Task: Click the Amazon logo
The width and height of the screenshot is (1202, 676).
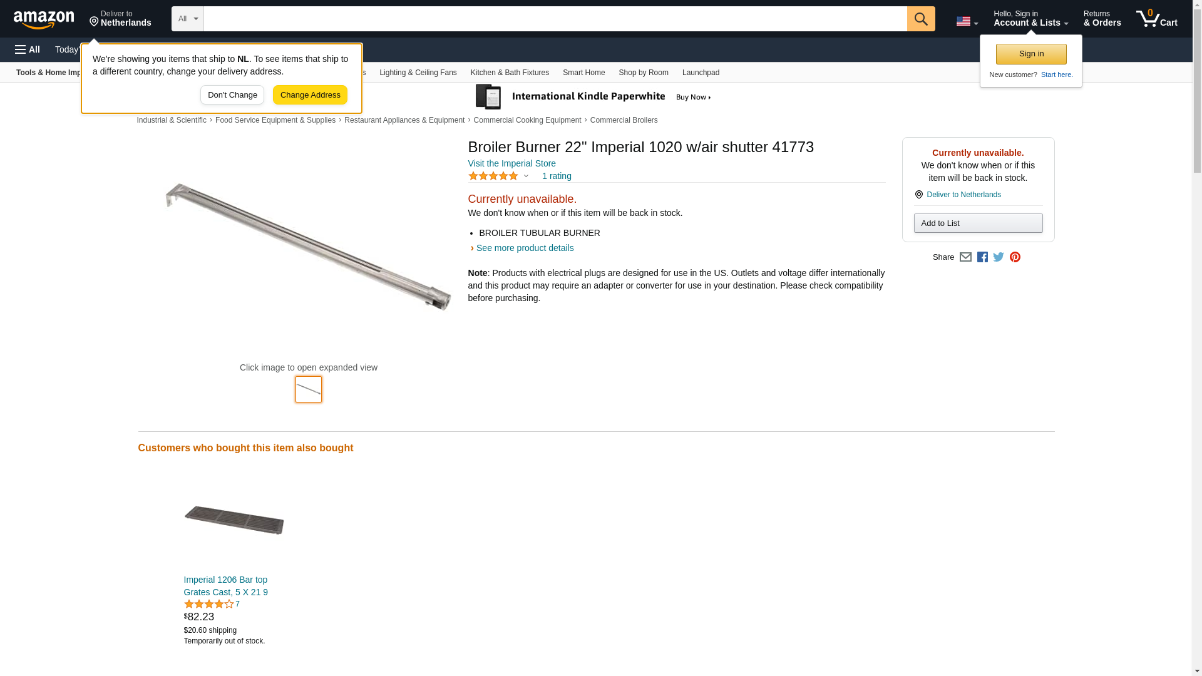Action: click(x=44, y=19)
